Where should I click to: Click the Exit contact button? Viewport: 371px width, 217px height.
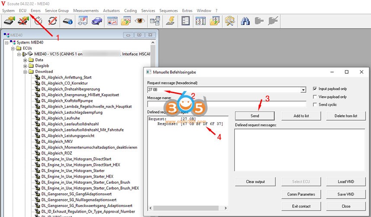[301, 206]
